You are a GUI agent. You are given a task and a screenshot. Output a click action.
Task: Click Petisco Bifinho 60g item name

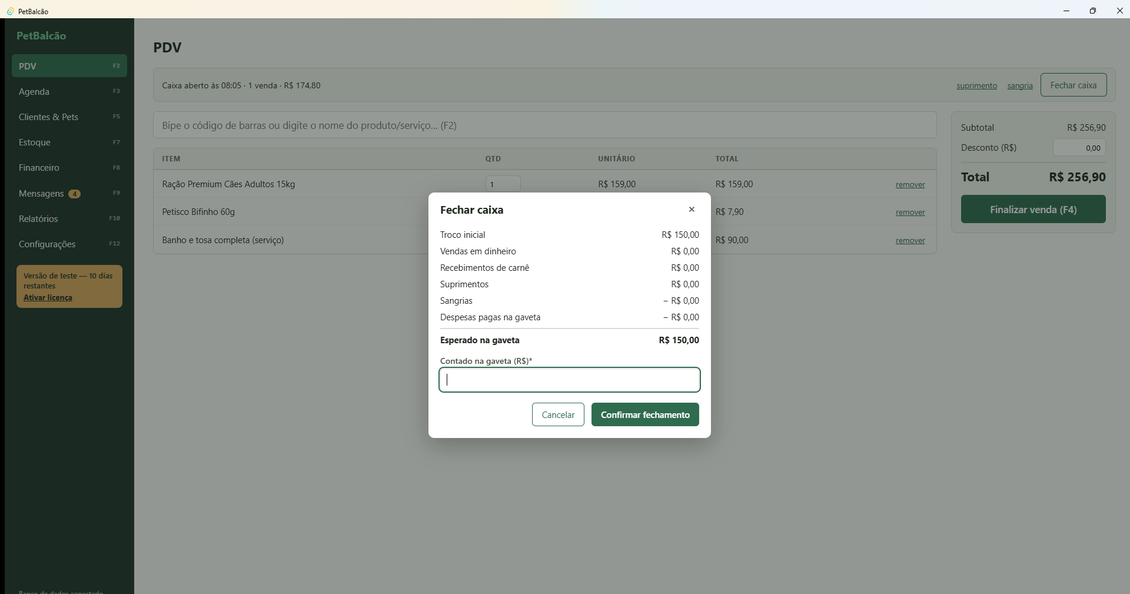198,212
